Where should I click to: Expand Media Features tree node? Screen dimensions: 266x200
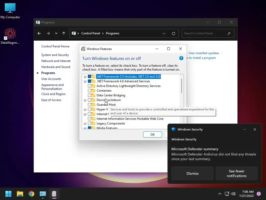click(85, 128)
